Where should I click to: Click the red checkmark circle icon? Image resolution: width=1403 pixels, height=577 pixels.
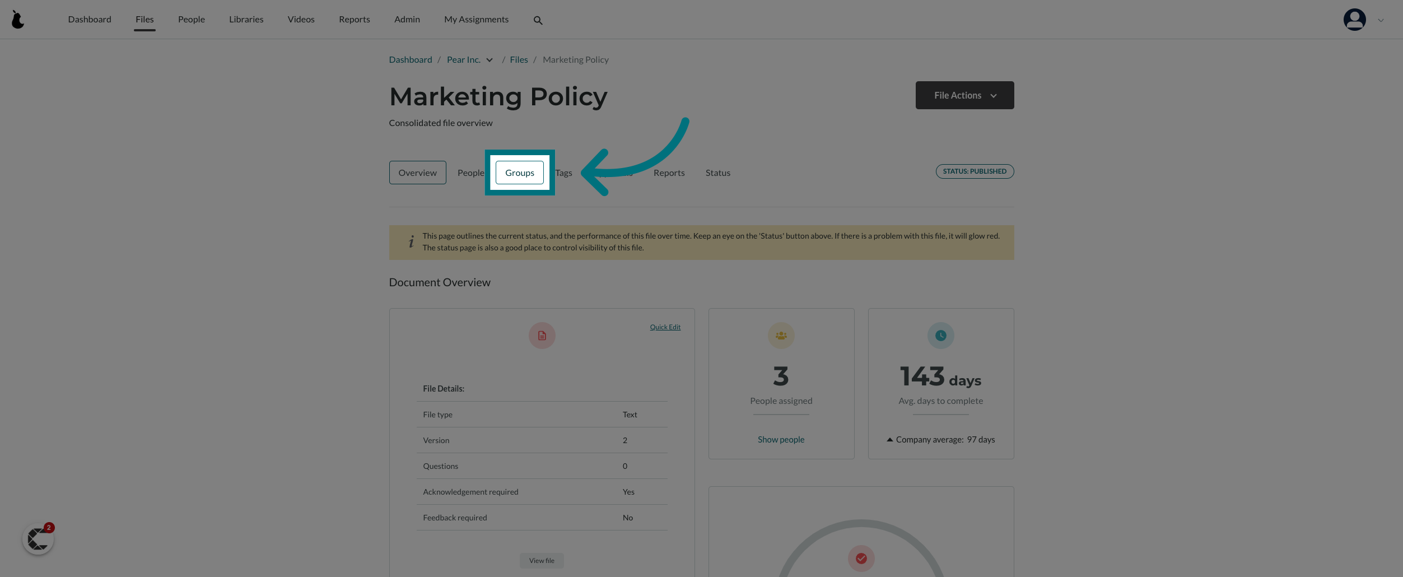861,558
